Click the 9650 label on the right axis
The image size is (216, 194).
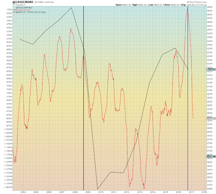(x=210, y=7)
